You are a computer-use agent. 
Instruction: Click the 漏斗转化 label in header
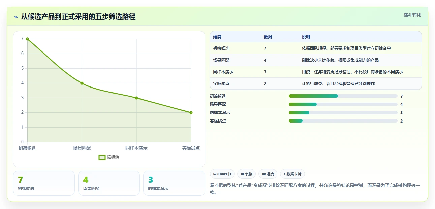pyautogui.click(x=412, y=15)
